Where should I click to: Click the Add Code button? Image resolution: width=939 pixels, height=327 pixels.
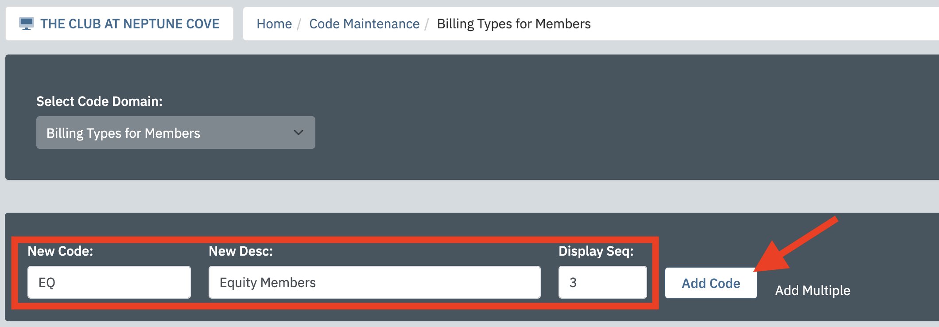pos(711,283)
